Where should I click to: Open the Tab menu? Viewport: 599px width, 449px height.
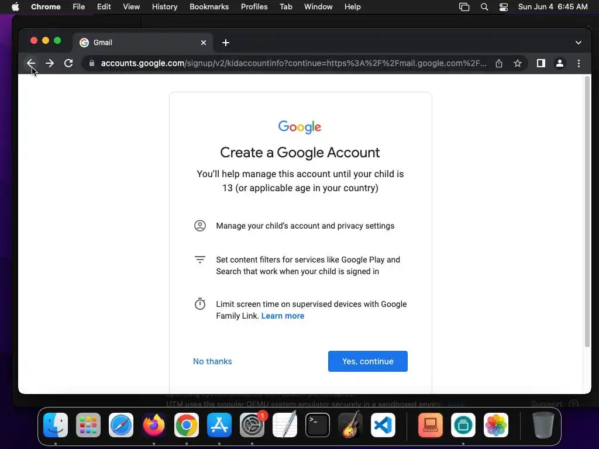(285, 7)
